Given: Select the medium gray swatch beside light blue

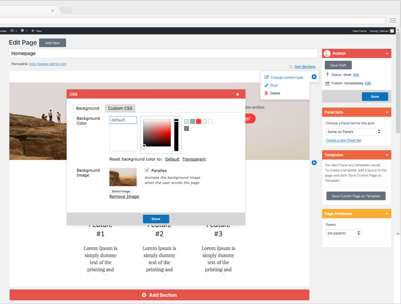Looking at the screenshot, I should (x=193, y=121).
